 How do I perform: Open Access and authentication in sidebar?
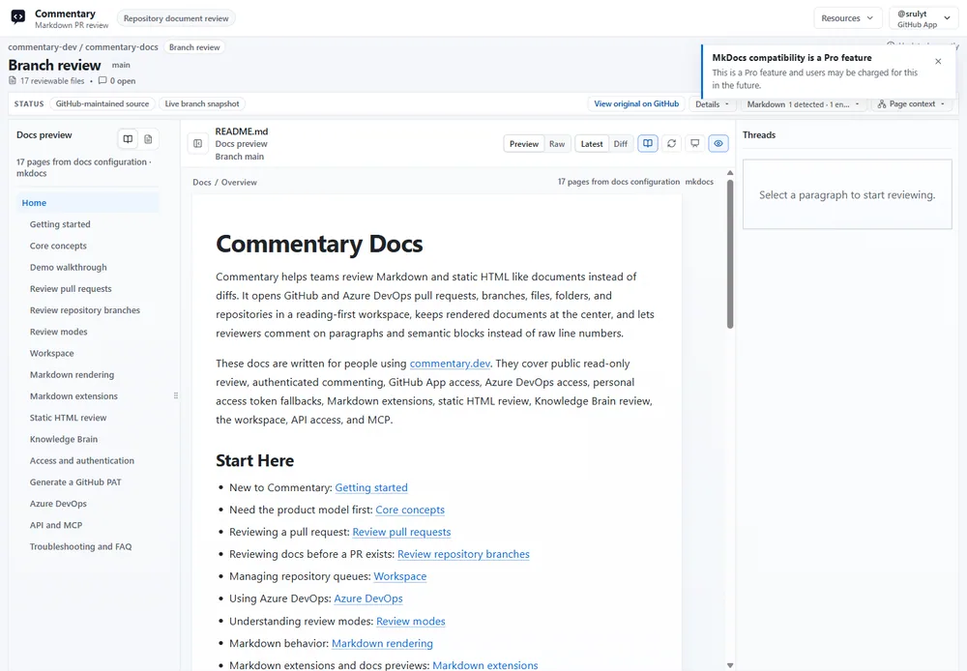coord(81,460)
